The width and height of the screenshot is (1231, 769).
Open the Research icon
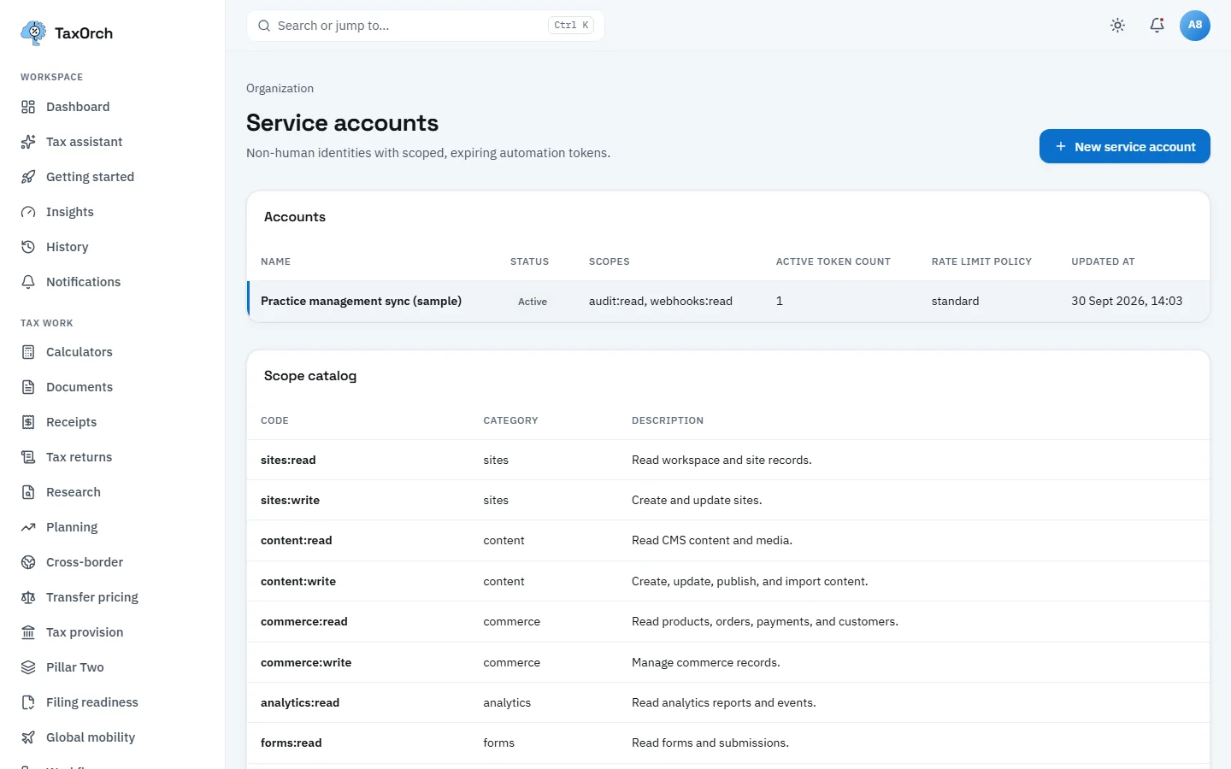coord(28,492)
